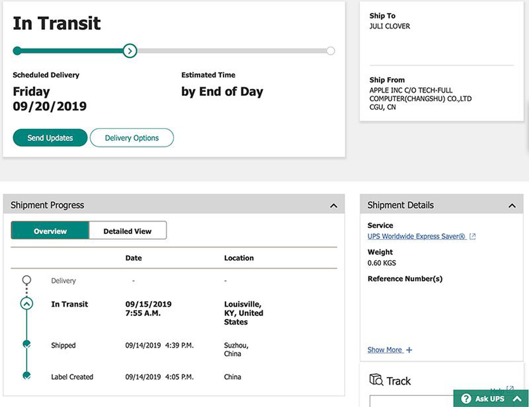Click the Shipped checkmark node in the timeline

(x=26, y=345)
